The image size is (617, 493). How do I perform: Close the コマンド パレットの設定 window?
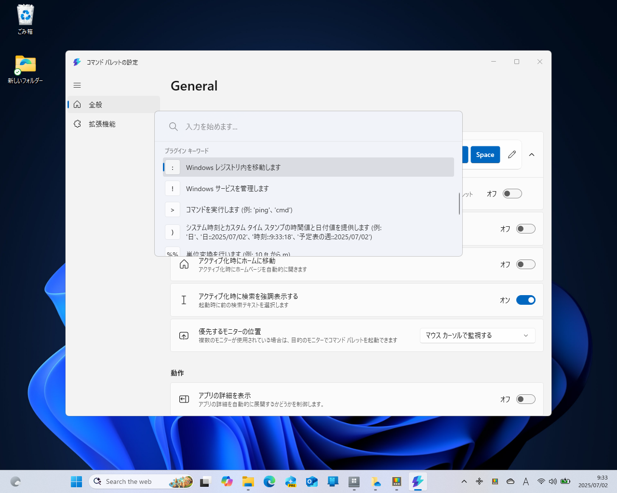(540, 62)
